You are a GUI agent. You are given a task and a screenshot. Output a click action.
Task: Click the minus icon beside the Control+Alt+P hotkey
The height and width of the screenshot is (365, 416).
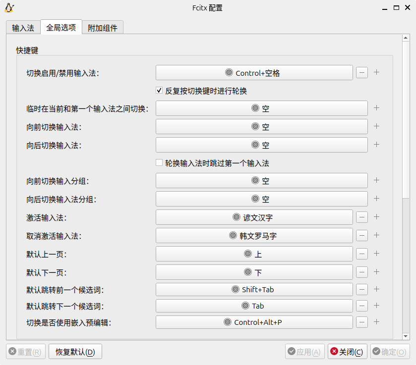coord(362,322)
